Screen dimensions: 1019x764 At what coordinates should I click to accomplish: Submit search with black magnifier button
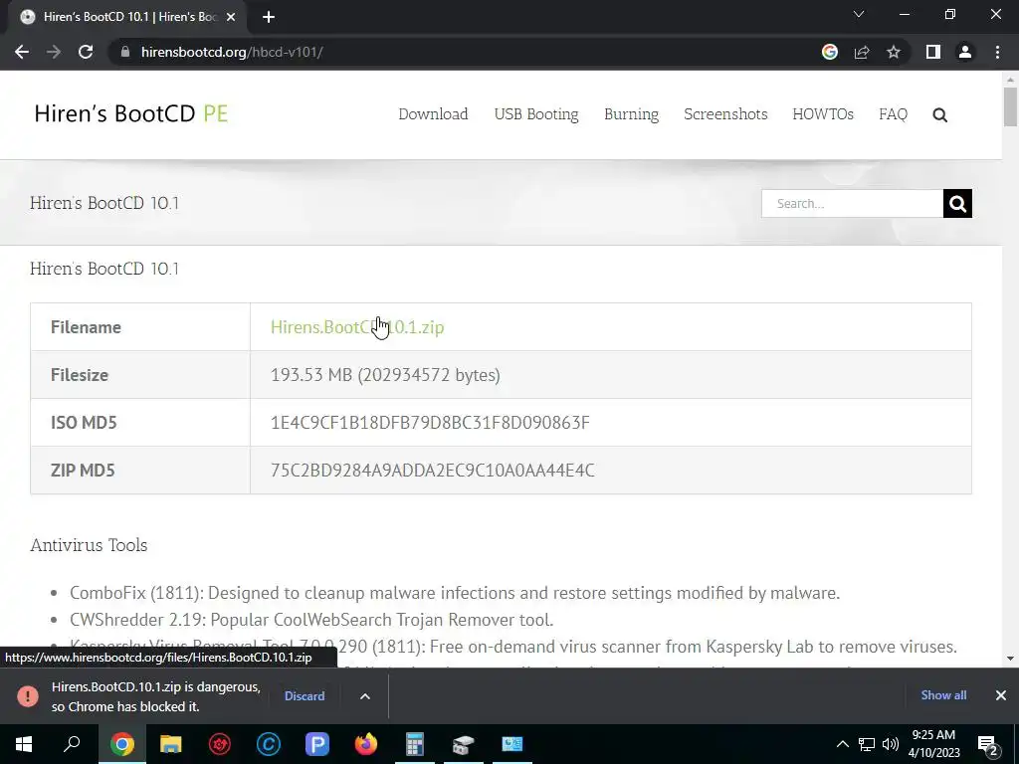[957, 203]
